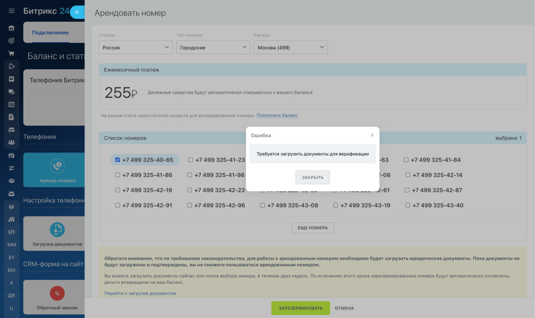Click the cube box sidebar icon
The height and width of the screenshot is (318, 535).
[x=11, y=206]
